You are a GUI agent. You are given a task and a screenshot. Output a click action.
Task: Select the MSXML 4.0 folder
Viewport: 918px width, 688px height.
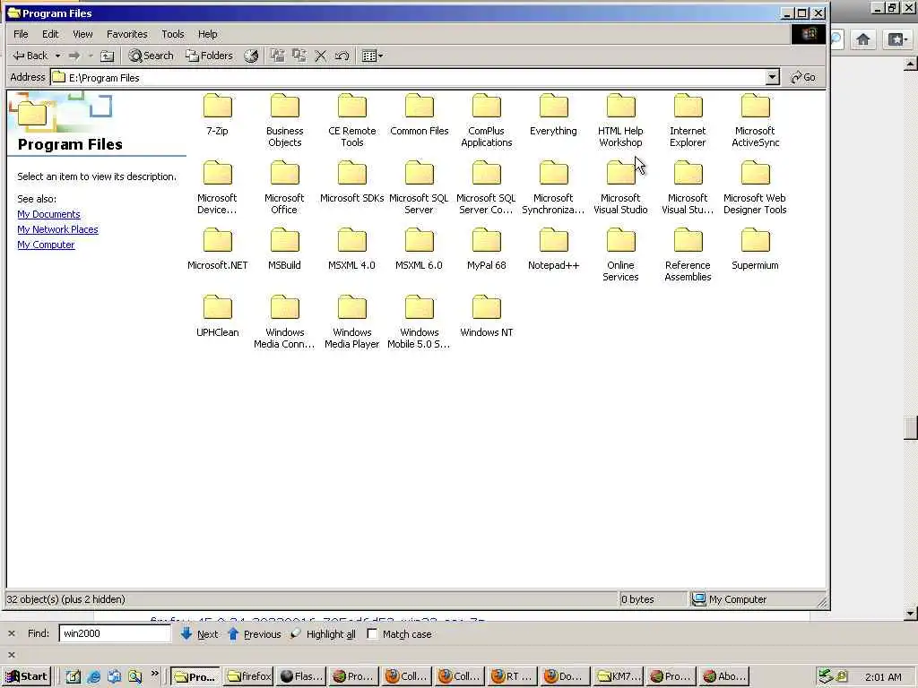[x=351, y=249]
